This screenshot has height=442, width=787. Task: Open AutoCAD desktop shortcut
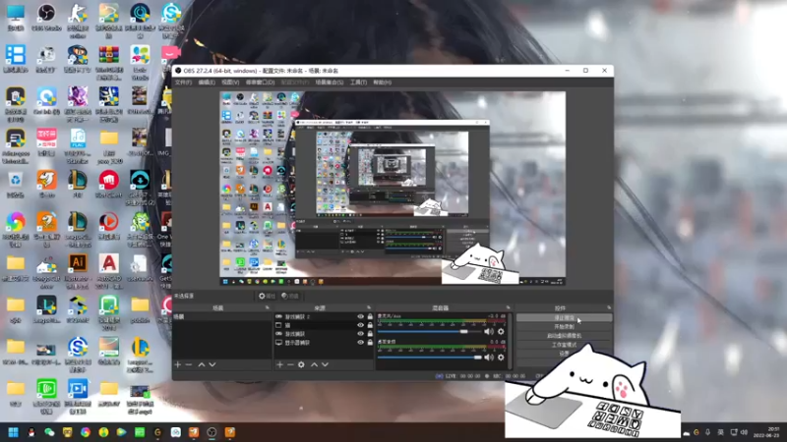109,271
